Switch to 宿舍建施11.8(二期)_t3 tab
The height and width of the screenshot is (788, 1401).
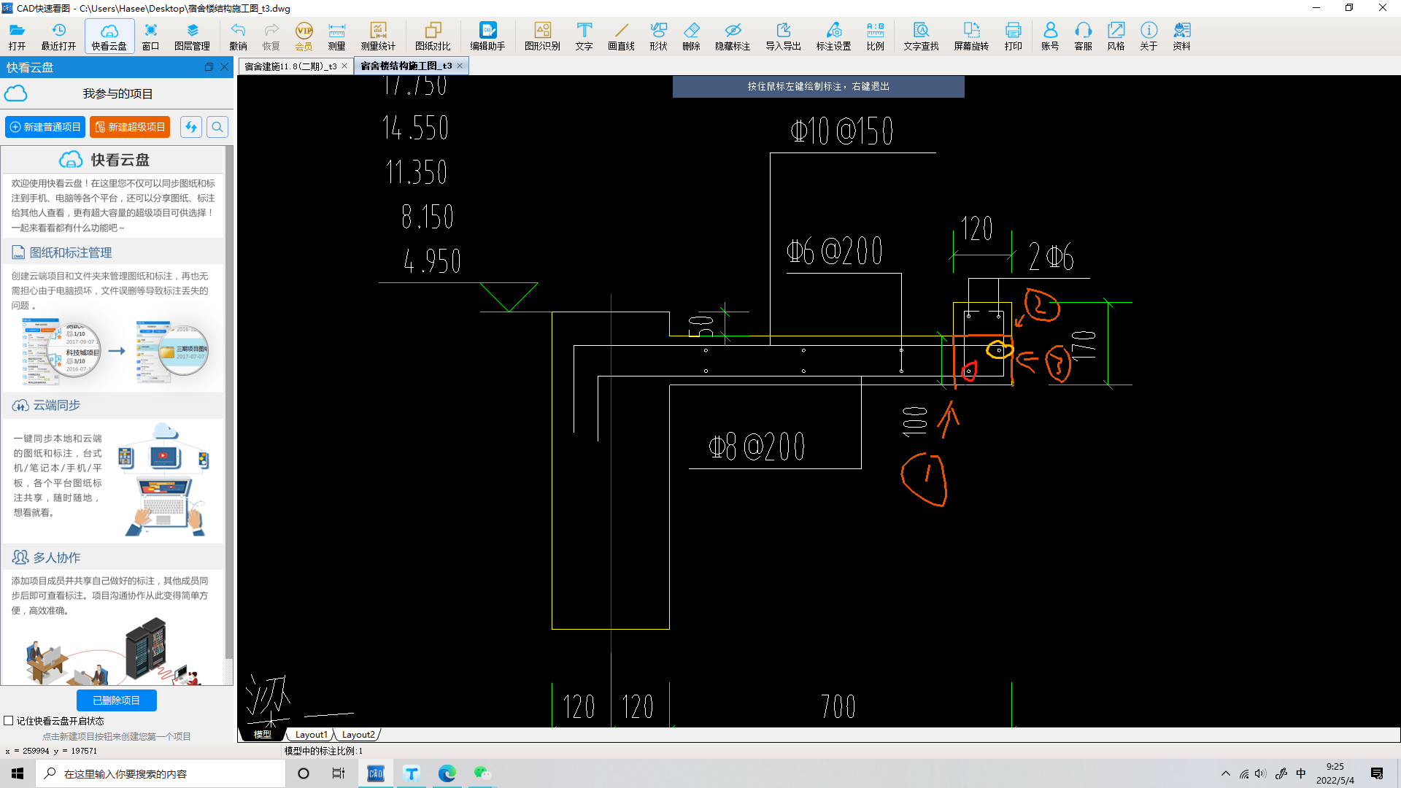pos(290,66)
